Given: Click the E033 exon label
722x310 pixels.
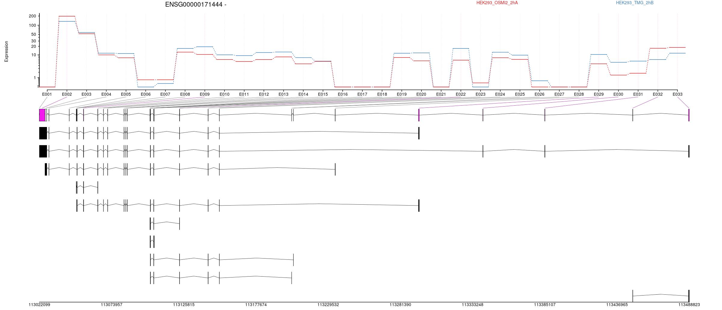Looking at the screenshot, I should [x=677, y=94].
